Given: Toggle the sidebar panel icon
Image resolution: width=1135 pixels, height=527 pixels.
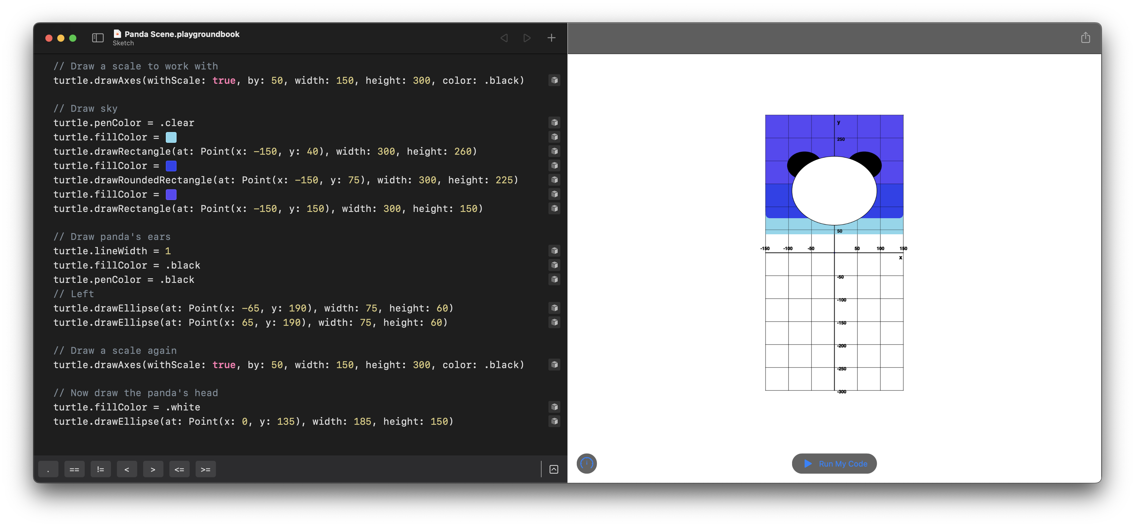Looking at the screenshot, I should [98, 38].
